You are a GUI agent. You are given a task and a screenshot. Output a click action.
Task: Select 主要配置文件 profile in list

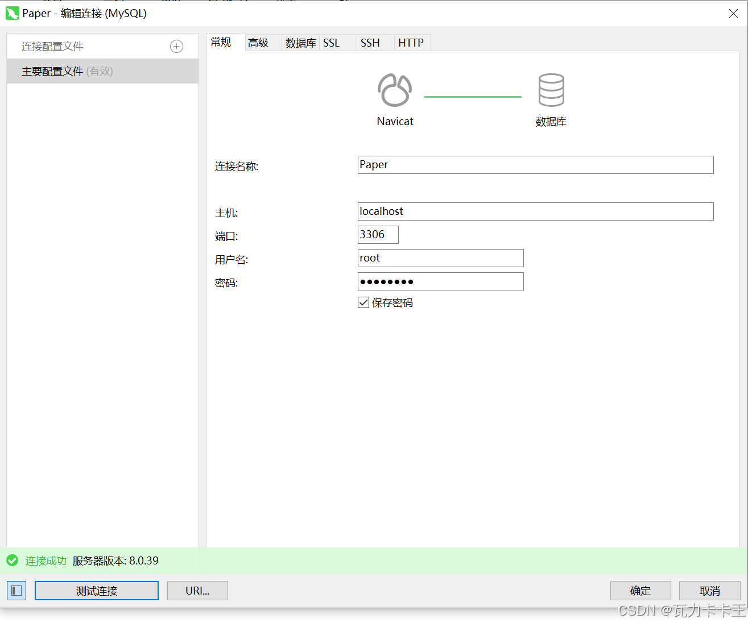click(103, 72)
